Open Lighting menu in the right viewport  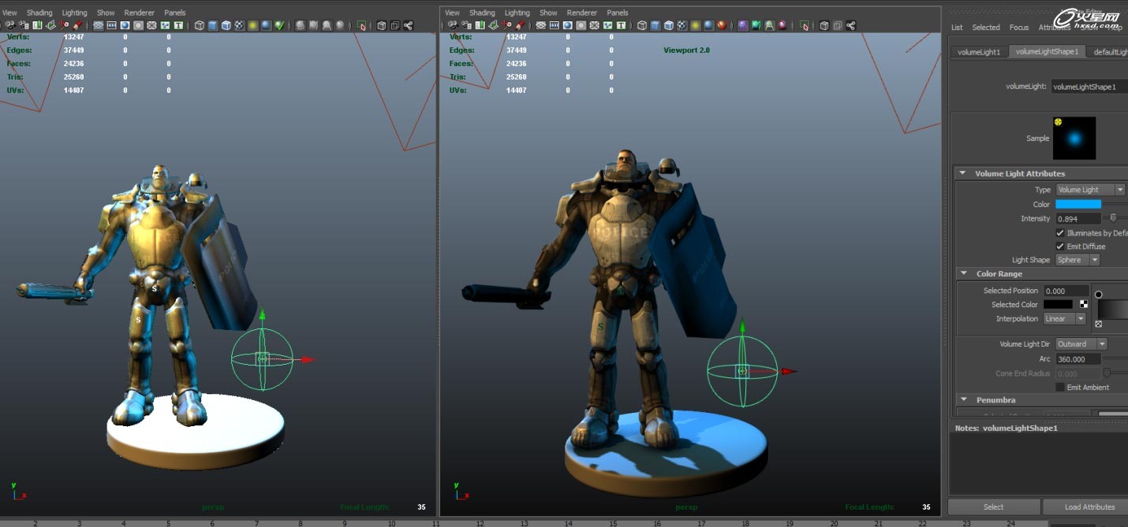pyautogui.click(x=517, y=13)
